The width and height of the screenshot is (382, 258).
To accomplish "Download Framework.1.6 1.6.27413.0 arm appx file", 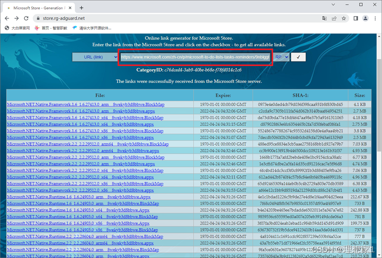I will point(81,111).
